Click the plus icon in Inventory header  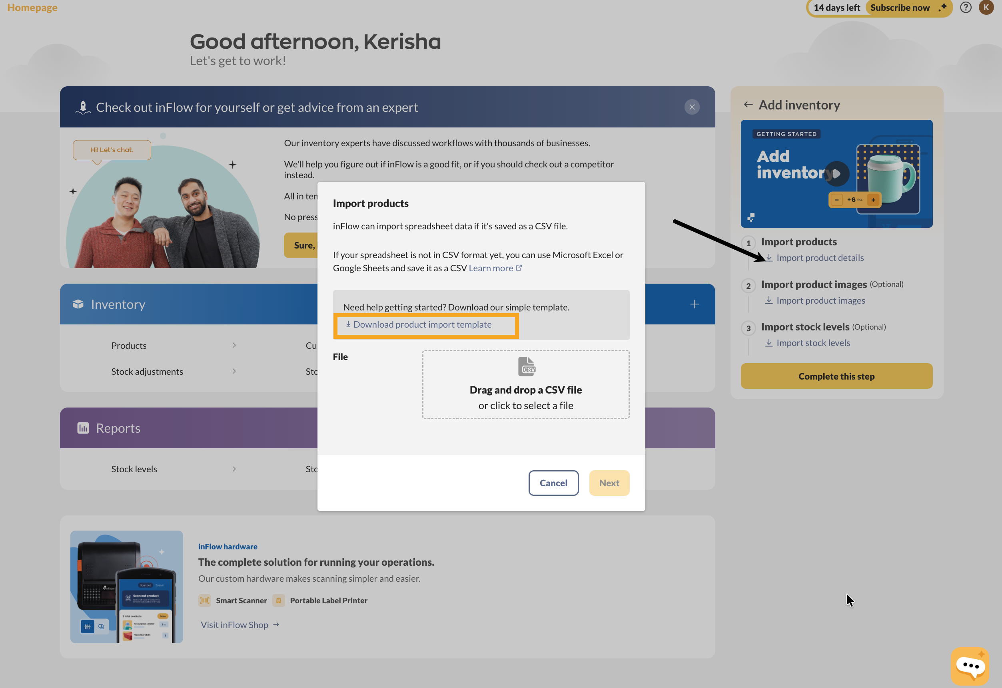[x=695, y=304]
